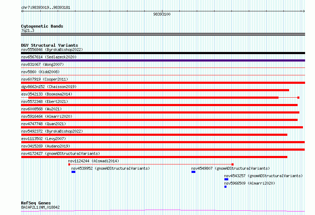Screen dimensions: 315x215
Task: Click the red bar under nsv6008568
Action: click(160, 112)
